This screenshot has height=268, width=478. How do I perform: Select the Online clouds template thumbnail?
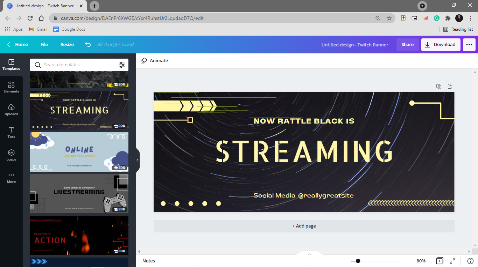pyautogui.click(x=79, y=152)
